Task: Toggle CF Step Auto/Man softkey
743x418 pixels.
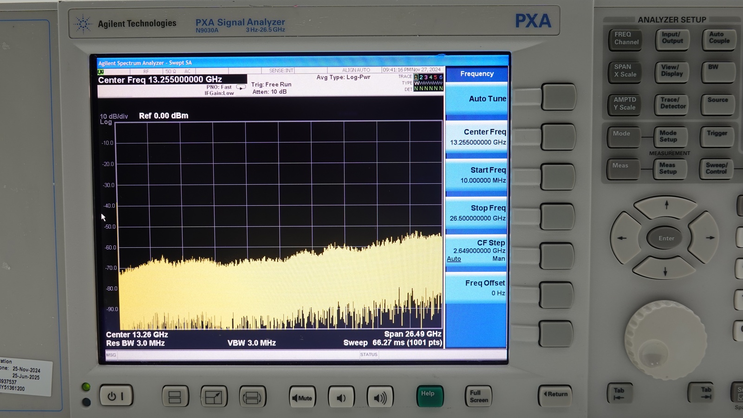Action: click(476, 251)
